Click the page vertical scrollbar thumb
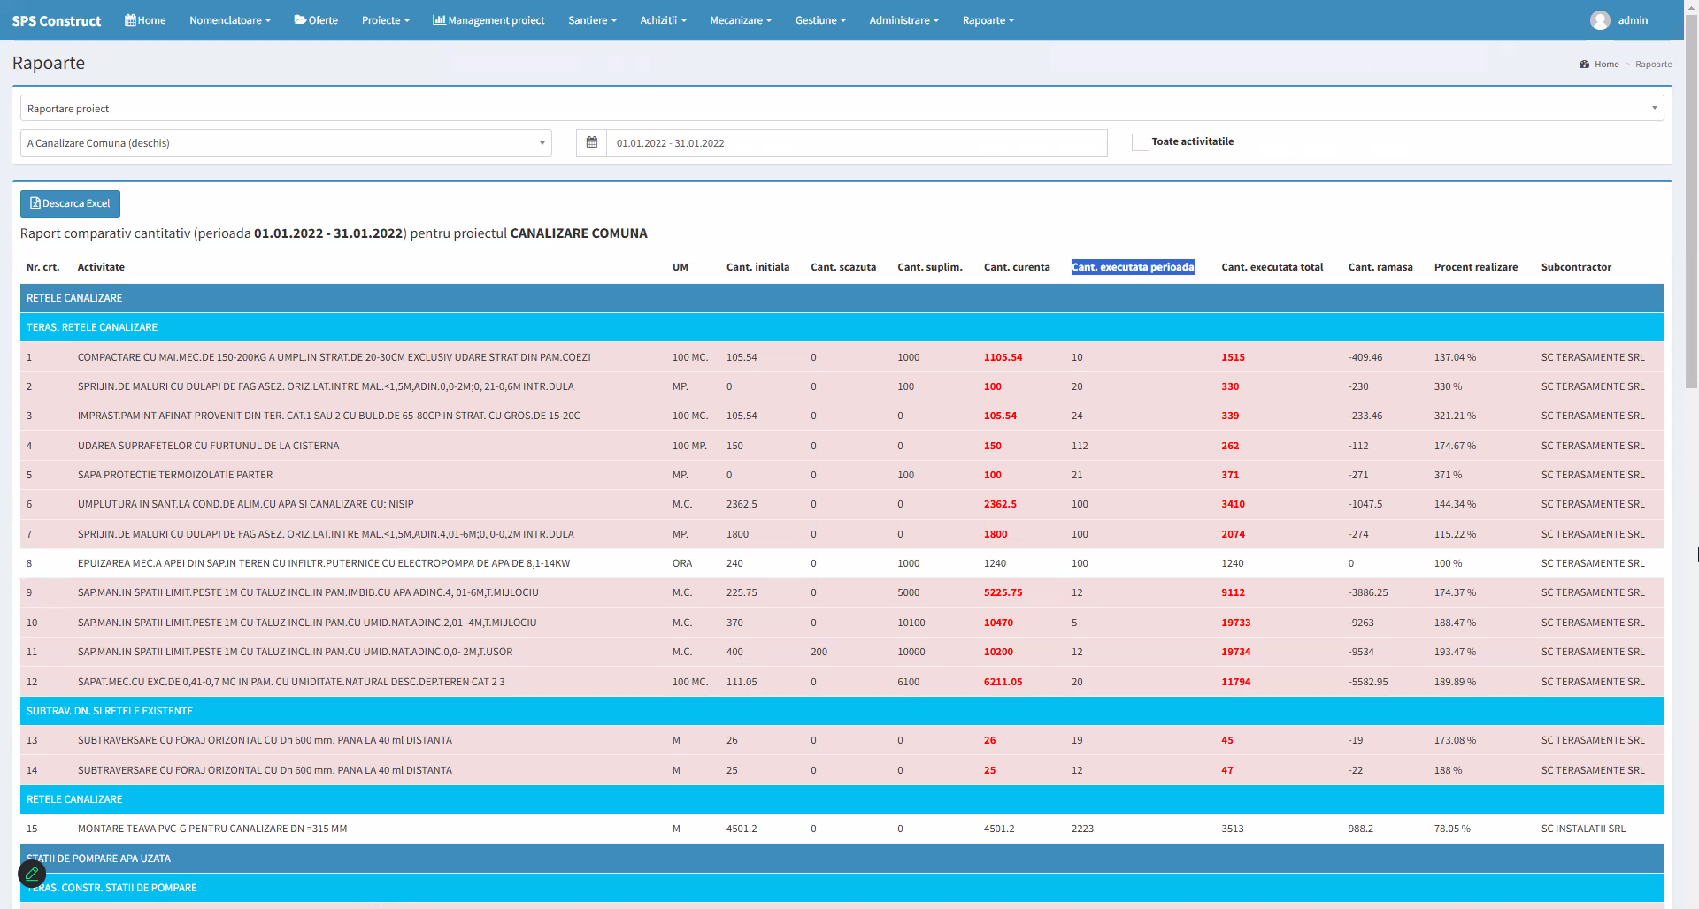Screen dimensions: 1699x909 click(x=1691, y=203)
